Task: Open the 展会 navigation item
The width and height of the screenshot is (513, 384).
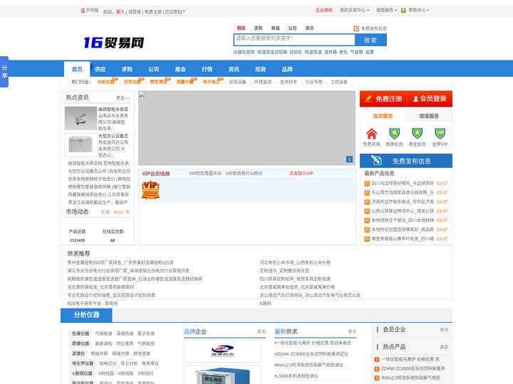Action: 180,69
